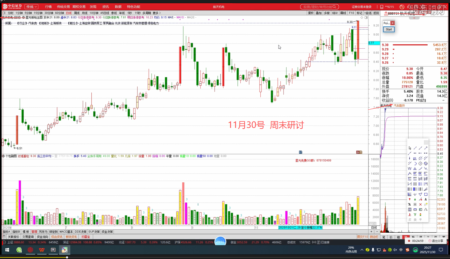
Task: Toggle 复权 price adjustment mode
Action: 311,13
